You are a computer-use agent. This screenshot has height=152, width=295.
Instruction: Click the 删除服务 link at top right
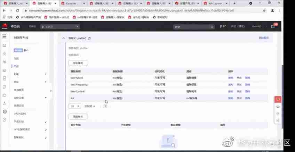(264, 38)
